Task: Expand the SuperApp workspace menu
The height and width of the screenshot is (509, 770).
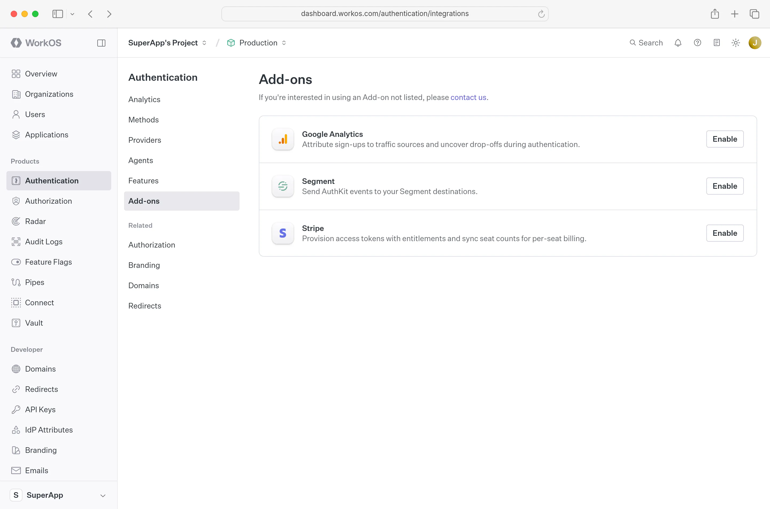Action: [x=59, y=495]
